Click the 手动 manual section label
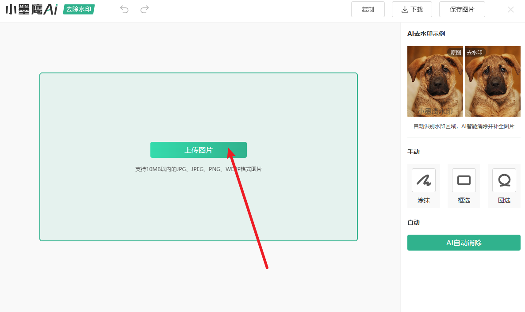 pyautogui.click(x=414, y=152)
